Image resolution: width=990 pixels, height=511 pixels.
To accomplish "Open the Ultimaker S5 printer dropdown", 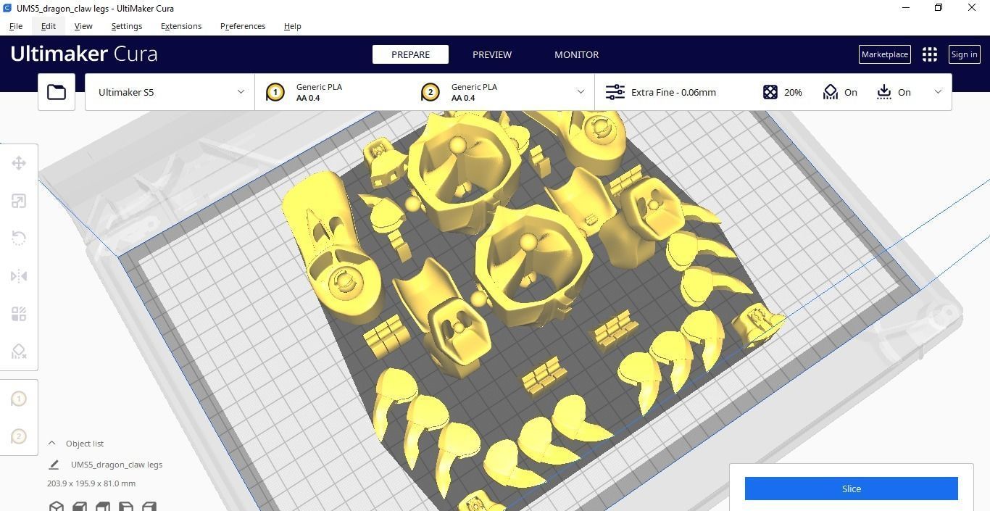I will 170,92.
